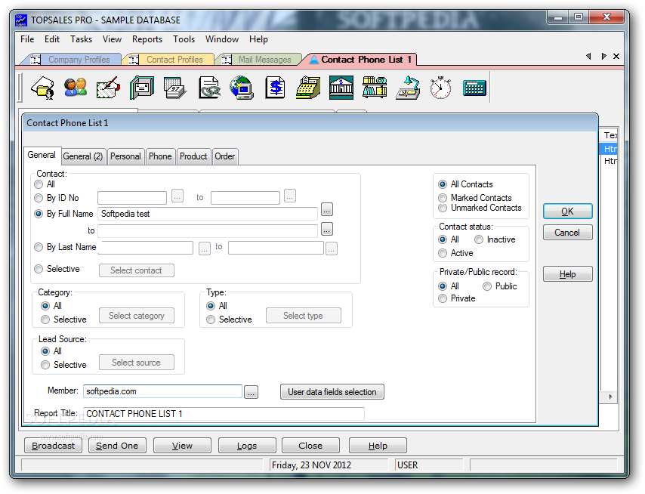
Task: Open the browse button beside Full Name field
Action: 327,209
